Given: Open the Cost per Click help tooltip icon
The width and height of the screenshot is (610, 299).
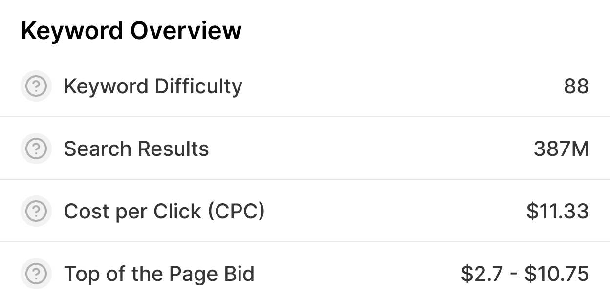Looking at the screenshot, I should [36, 211].
